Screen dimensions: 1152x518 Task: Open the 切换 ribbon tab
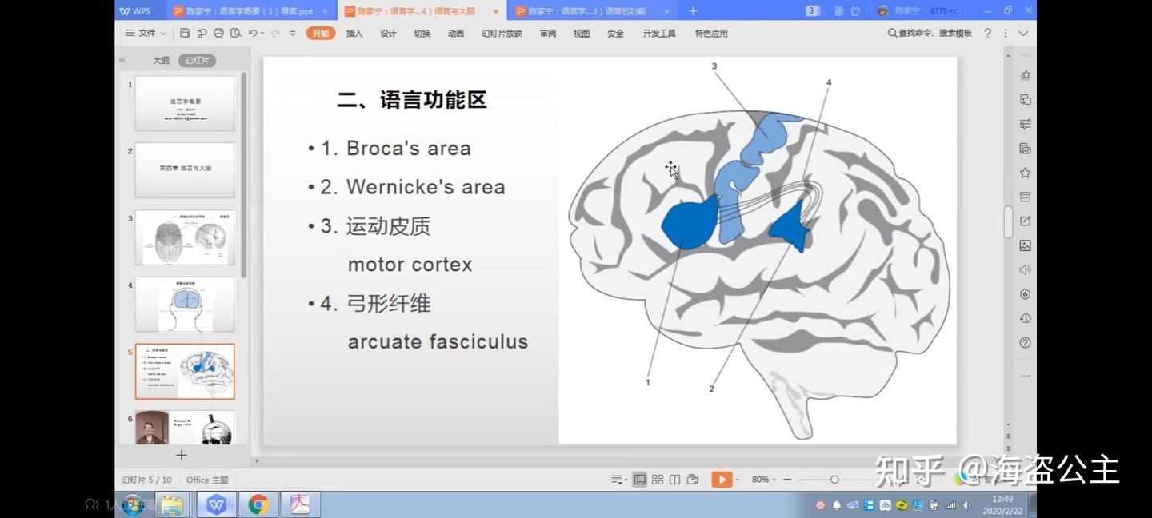(x=422, y=33)
